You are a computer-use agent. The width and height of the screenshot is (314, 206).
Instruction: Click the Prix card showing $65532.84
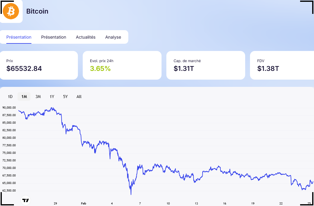39,65
